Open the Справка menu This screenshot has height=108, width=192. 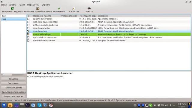(x=46, y=5)
